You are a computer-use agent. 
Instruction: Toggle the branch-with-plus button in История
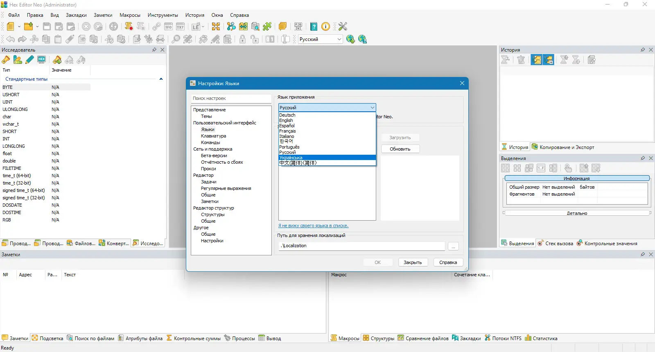(549, 60)
